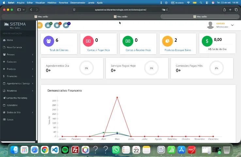Screen dimensions: 241x157
Task: Click the orange Produtos Estoque Baixo icon
Action: [x=168, y=41]
